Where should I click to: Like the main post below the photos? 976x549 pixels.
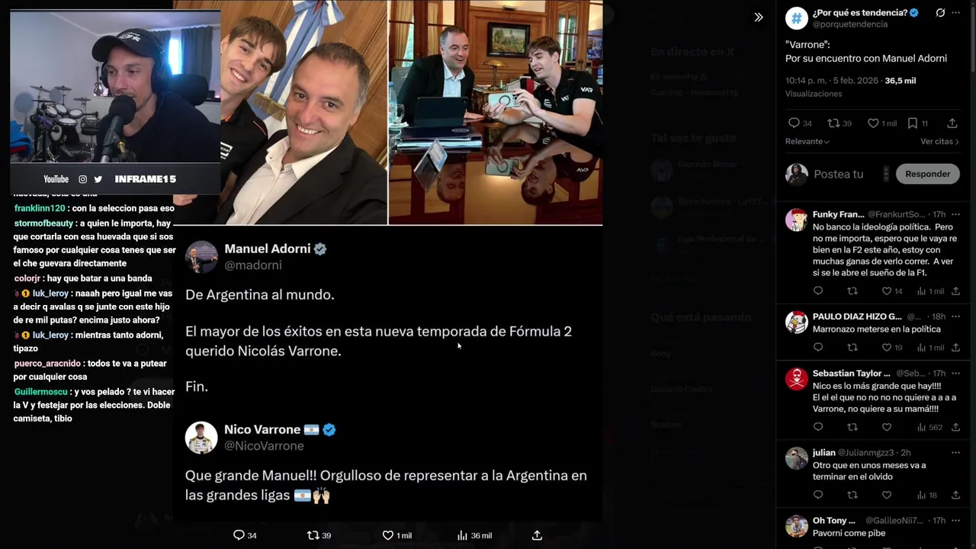point(387,535)
